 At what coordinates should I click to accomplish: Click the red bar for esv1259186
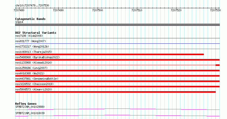pos(117,70)
